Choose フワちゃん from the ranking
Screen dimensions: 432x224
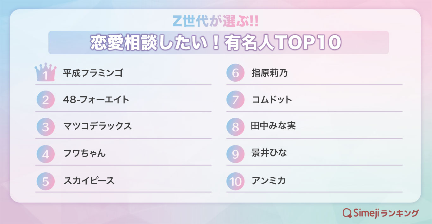tap(84, 154)
